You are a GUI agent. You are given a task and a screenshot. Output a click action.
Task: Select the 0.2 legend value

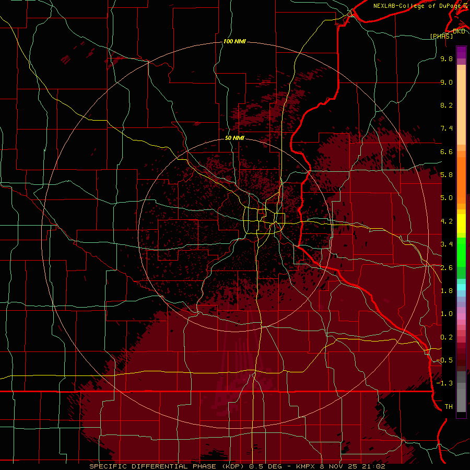click(x=446, y=337)
